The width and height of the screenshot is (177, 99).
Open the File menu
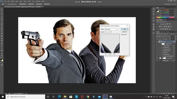click(x=5, y=1)
